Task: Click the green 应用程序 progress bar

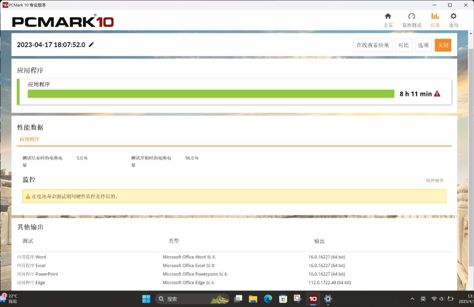Action: pos(211,94)
